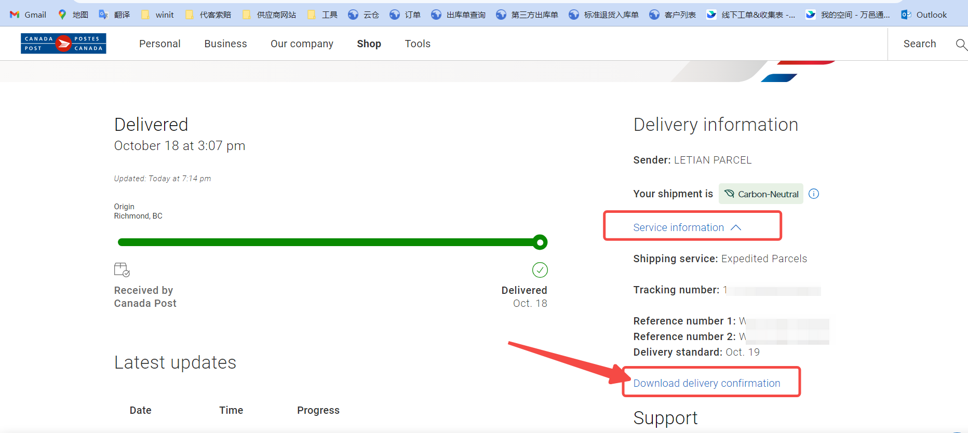Open the 订单 bookmark

click(x=405, y=15)
